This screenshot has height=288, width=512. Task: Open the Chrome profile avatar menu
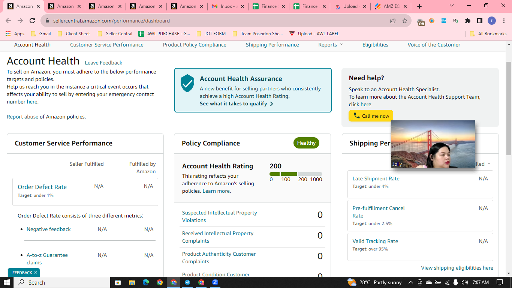[492, 21]
